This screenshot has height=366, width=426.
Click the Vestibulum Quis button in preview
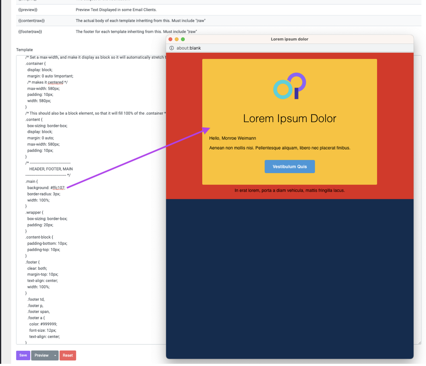tap(290, 166)
